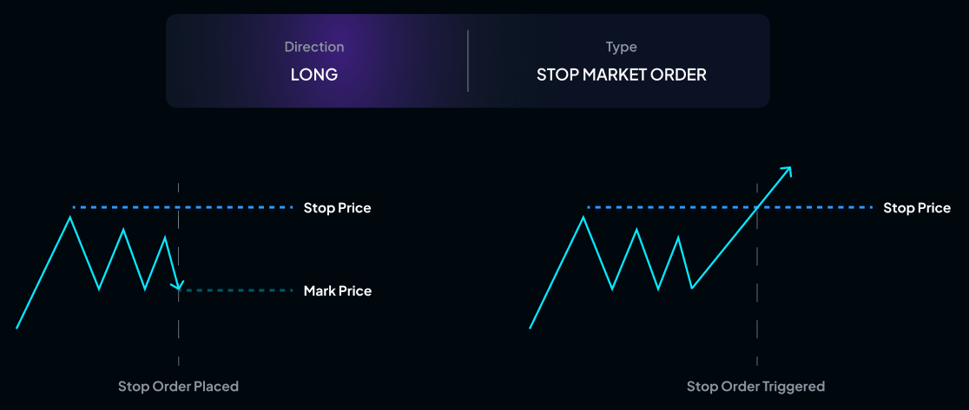Screen dimensions: 969x410
Task: Click the Stop Price label on right chart
Action: [917, 208]
